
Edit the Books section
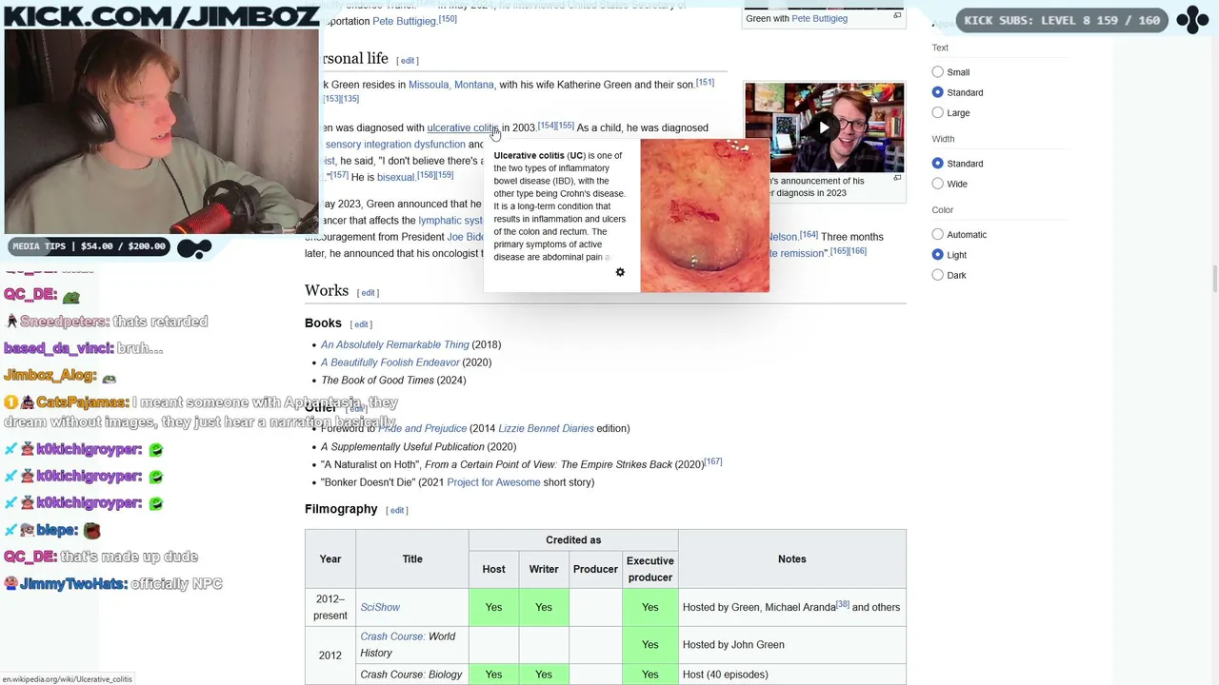point(361,324)
